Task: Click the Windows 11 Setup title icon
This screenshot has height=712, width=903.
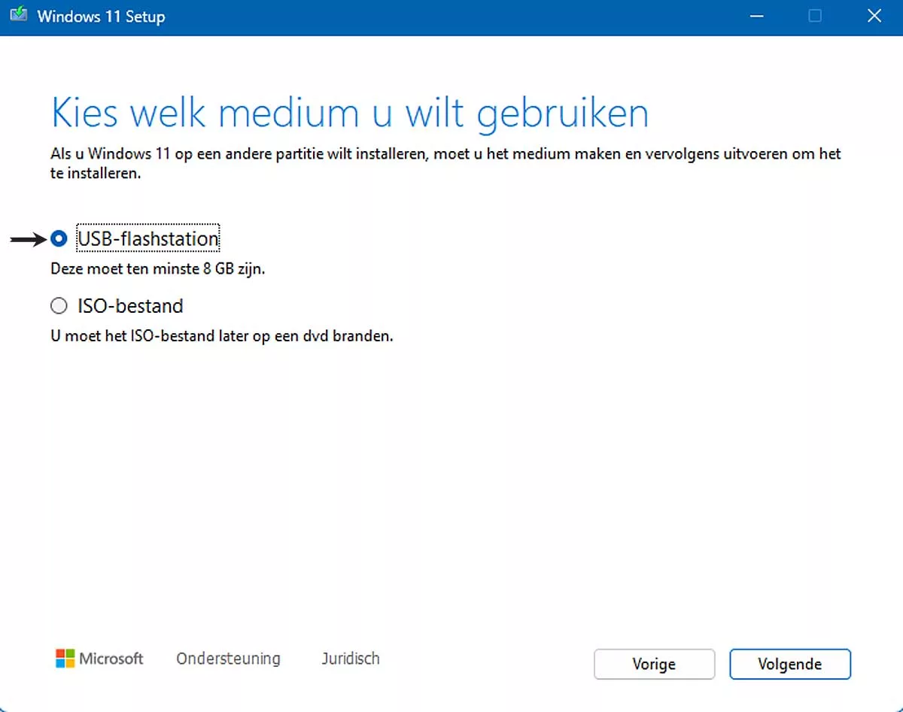Action: coord(19,16)
